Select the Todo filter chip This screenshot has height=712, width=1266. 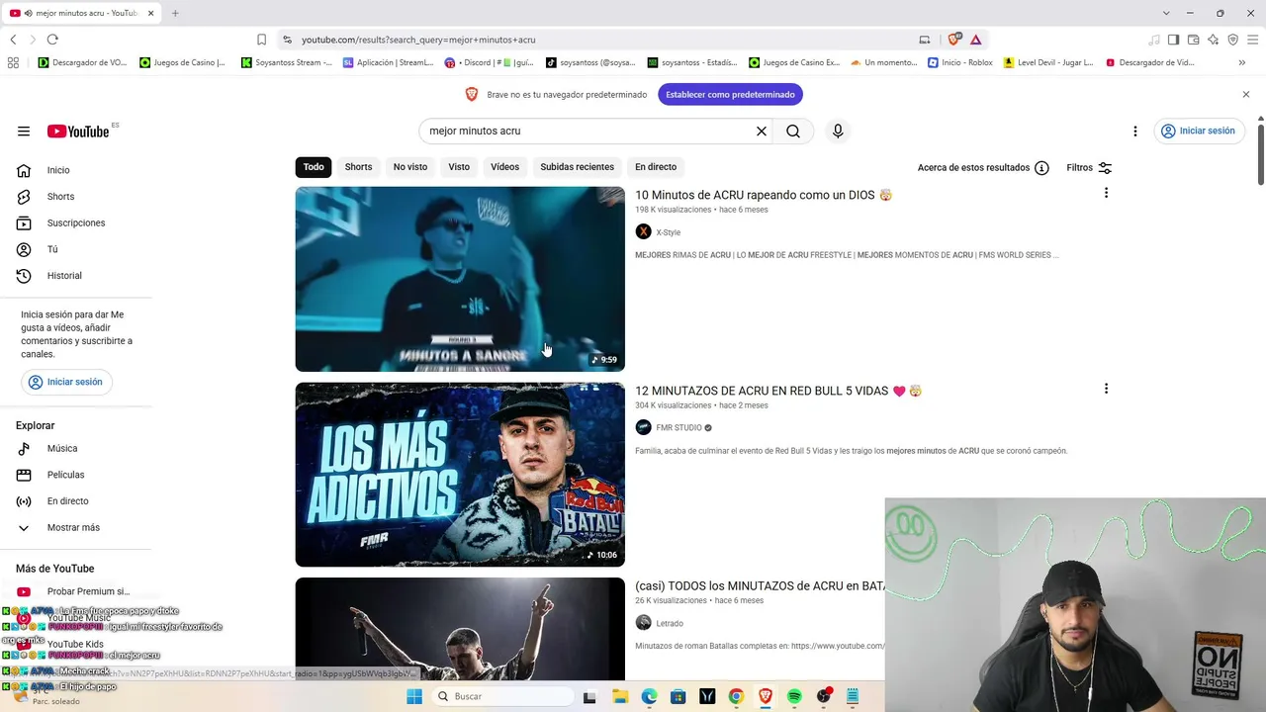tap(314, 167)
